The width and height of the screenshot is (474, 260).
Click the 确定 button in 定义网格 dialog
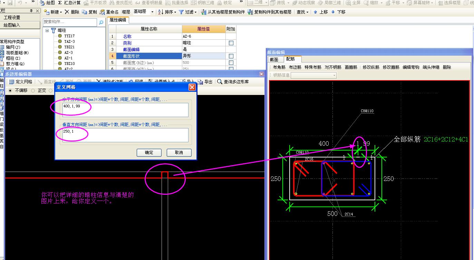149,152
